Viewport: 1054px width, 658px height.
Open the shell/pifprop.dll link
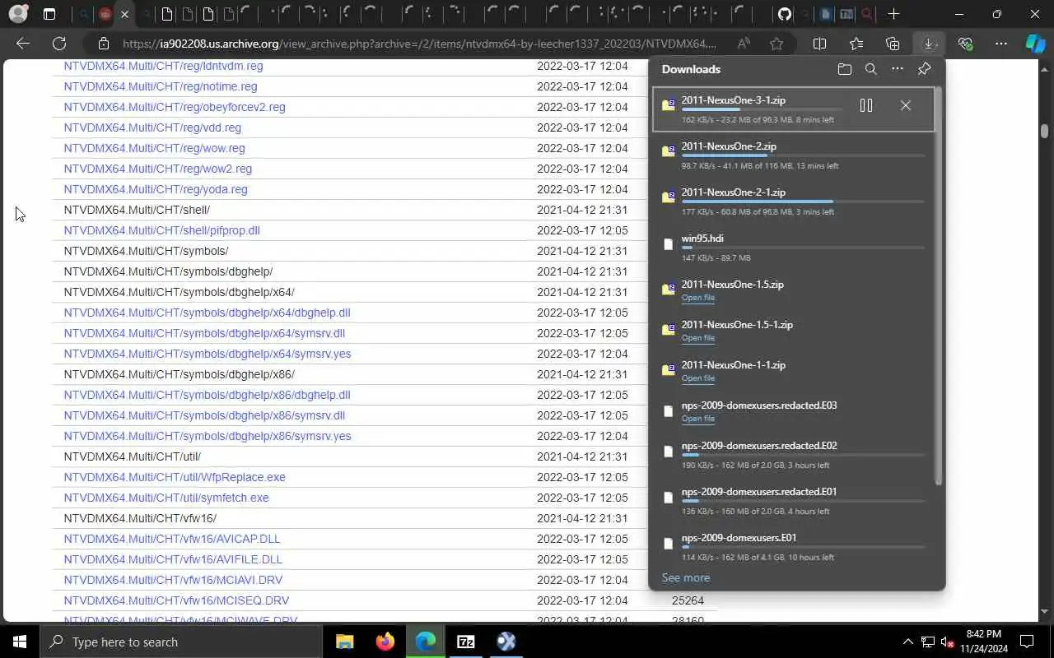coord(162,230)
